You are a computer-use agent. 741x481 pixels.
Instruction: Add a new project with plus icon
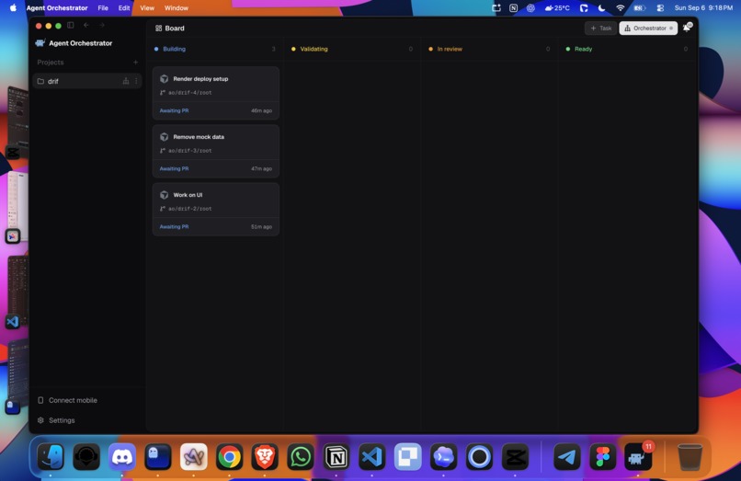click(x=136, y=62)
